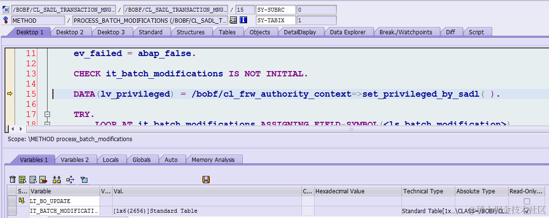Click the trash can delete-variables icon

pyautogui.click(x=13, y=180)
